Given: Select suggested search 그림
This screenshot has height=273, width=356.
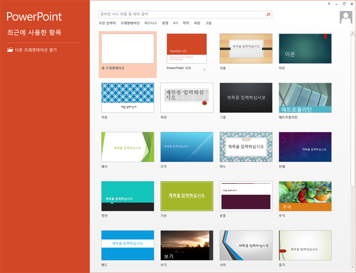Looking at the screenshot, I should (x=208, y=23).
